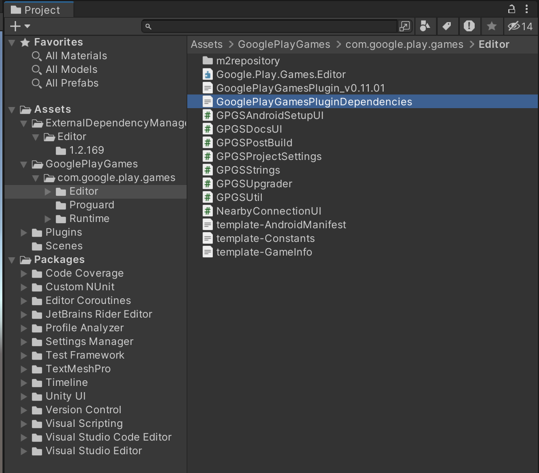Collapse the Assets root folder

(x=12, y=110)
